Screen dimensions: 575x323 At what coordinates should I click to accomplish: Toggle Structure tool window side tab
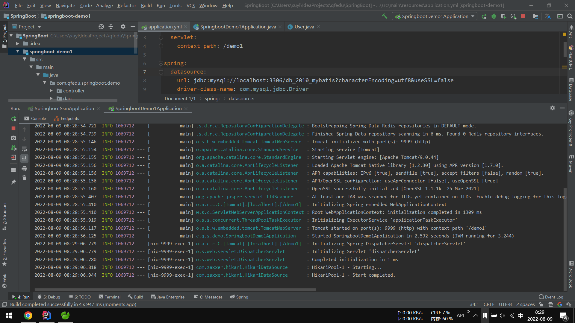click(4, 216)
